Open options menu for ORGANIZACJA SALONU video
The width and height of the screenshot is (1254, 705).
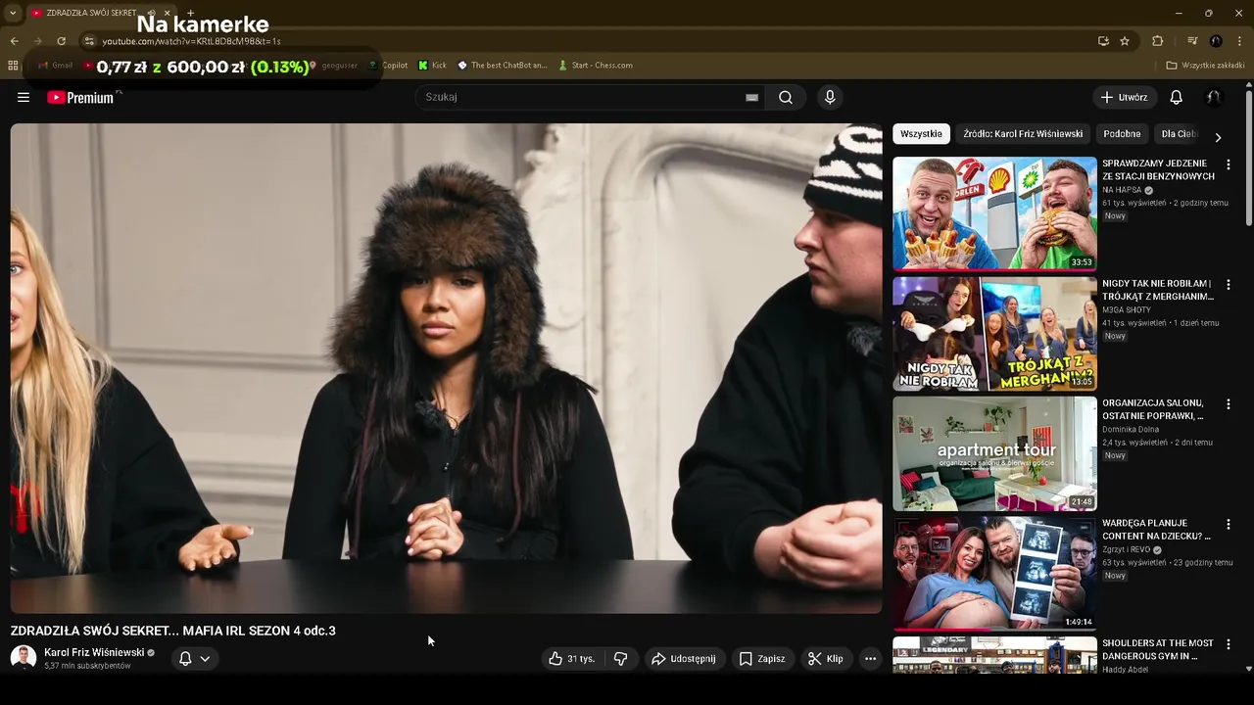(x=1229, y=404)
